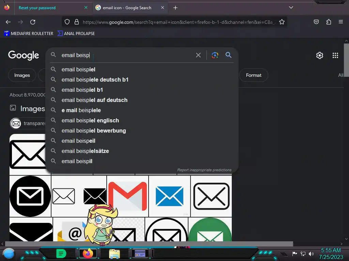This screenshot has height=261, width=349.
Task: Close the Reset your password tab
Action: (x=86, y=7)
